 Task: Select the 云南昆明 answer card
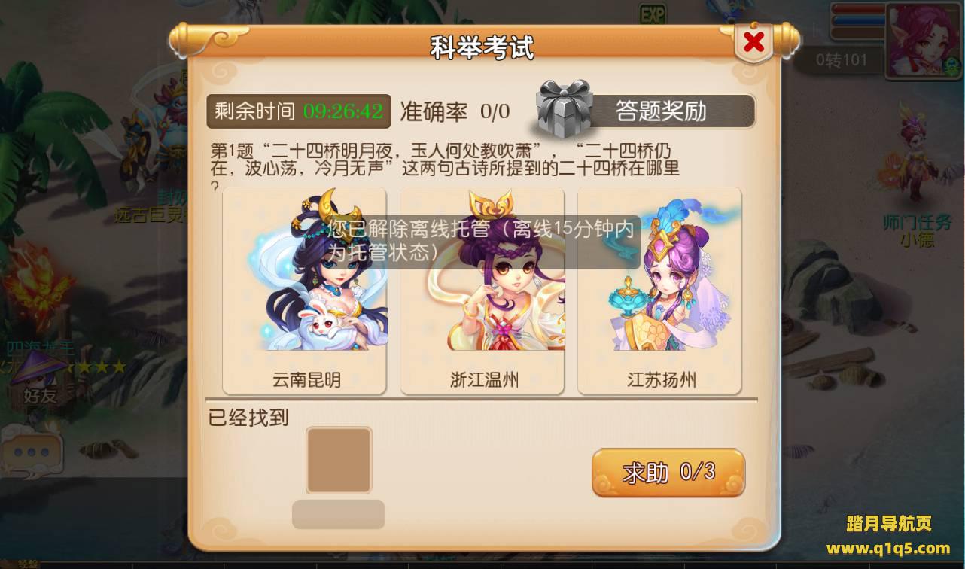[305, 291]
